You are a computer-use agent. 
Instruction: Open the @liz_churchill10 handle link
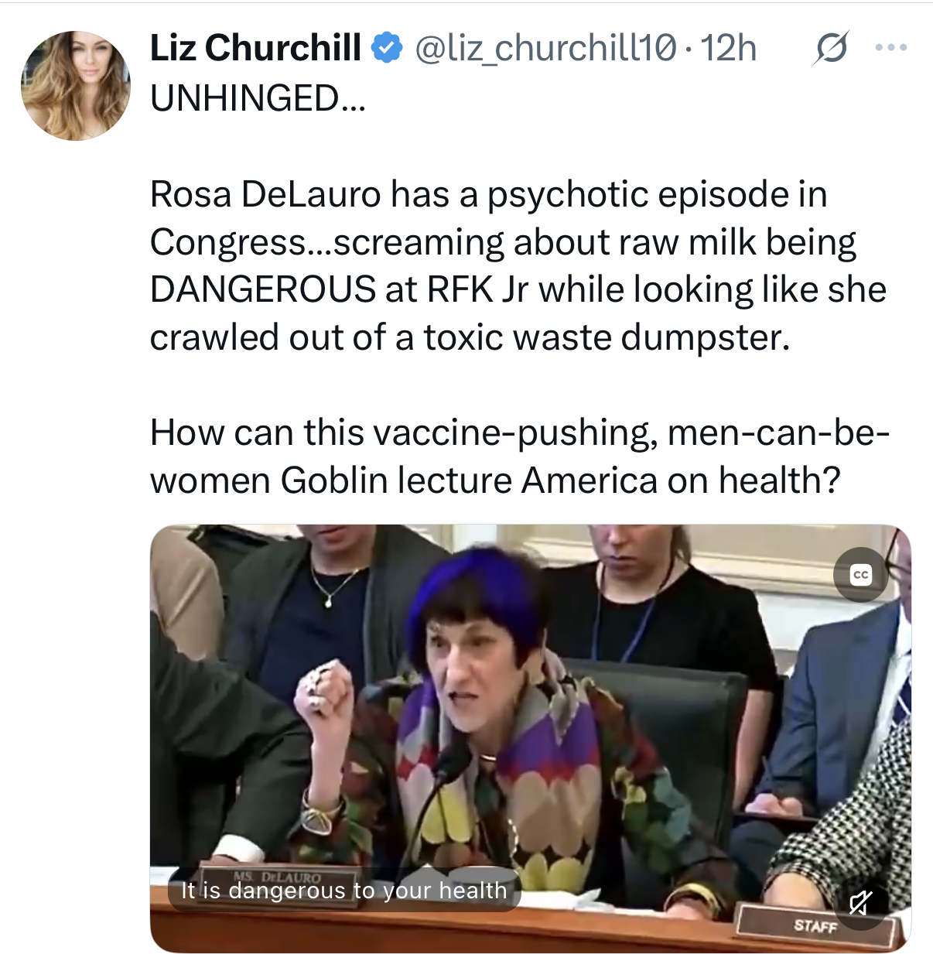click(546, 48)
